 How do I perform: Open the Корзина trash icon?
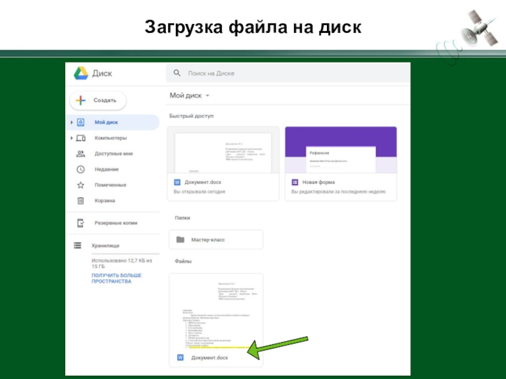pos(80,201)
